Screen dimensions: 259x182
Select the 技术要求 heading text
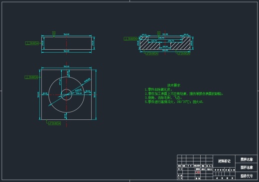point(174,86)
